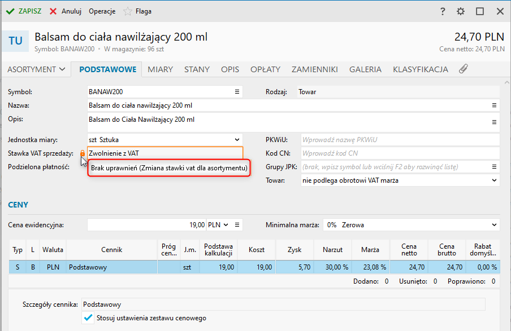Toggle the Flaga star flag
The width and height of the screenshot is (511, 331).
click(137, 11)
